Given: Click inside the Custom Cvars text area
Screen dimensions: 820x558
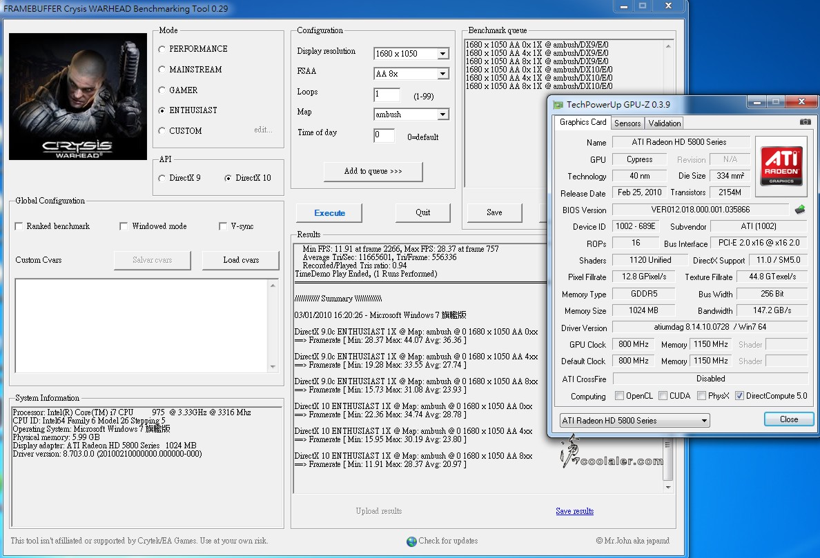Looking at the screenshot, I should tap(141, 326).
